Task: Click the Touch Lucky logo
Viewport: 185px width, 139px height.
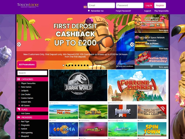Action: [x=28, y=5]
